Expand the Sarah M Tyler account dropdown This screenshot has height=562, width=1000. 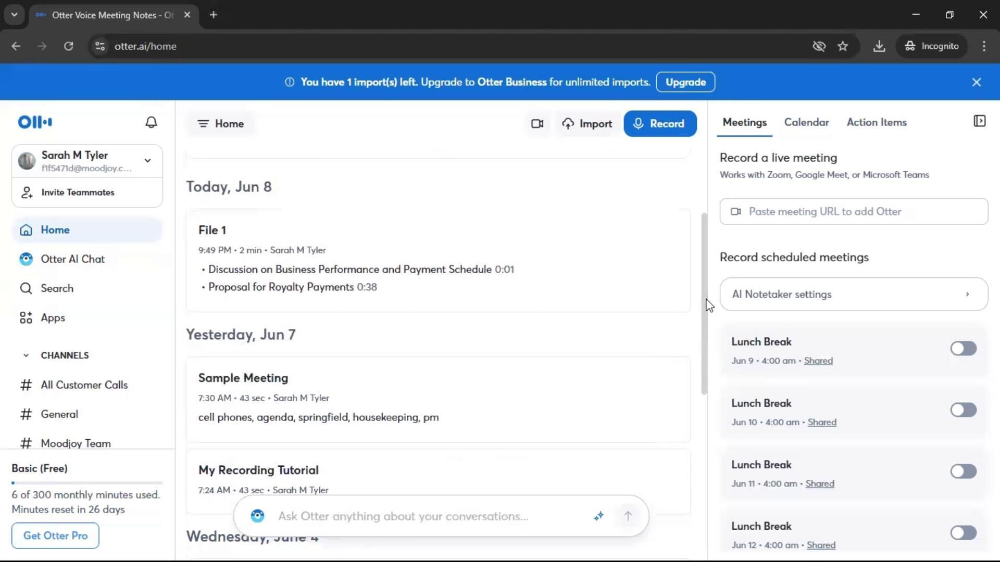pos(147,160)
